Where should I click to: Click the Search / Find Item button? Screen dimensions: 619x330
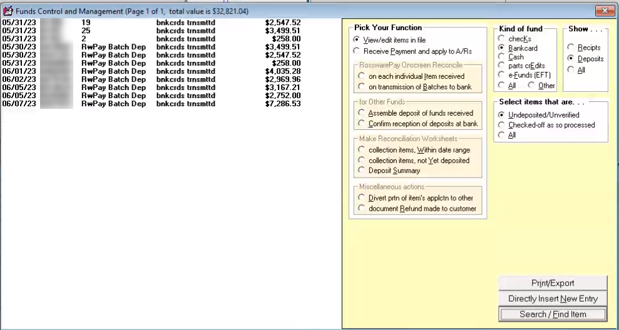click(553, 314)
